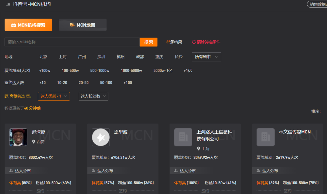Toggle the sidebar menu collapse icon
The image size is (327, 194).
[8, 4]
